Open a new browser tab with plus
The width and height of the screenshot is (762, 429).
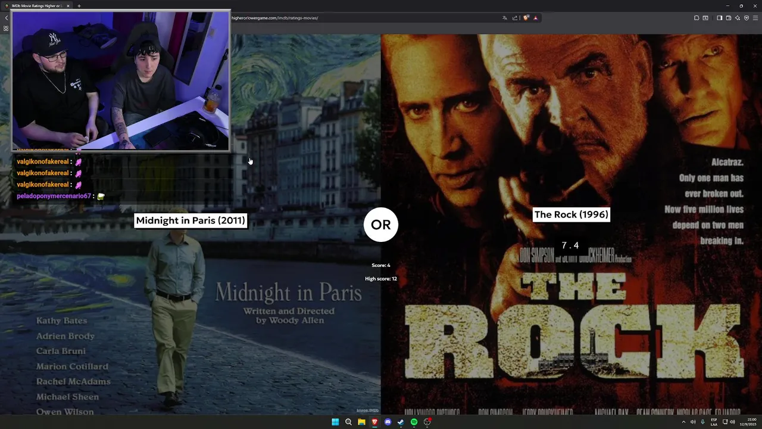[79, 6]
